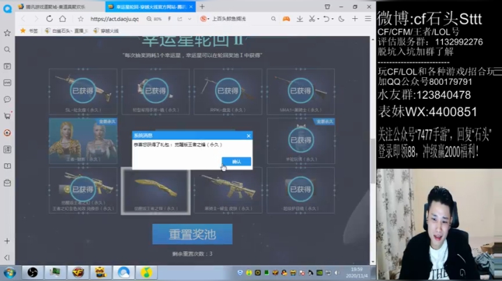Click the back navigation arrow
The image size is (502, 281).
tap(23, 19)
